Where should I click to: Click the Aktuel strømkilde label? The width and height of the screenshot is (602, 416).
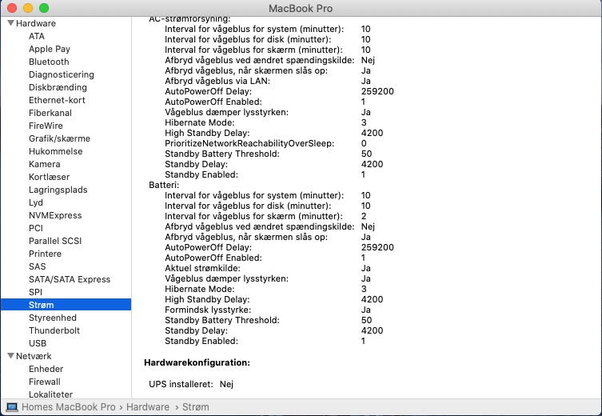[202, 268]
